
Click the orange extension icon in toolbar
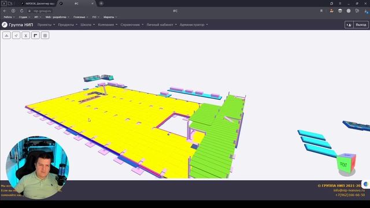331,11
